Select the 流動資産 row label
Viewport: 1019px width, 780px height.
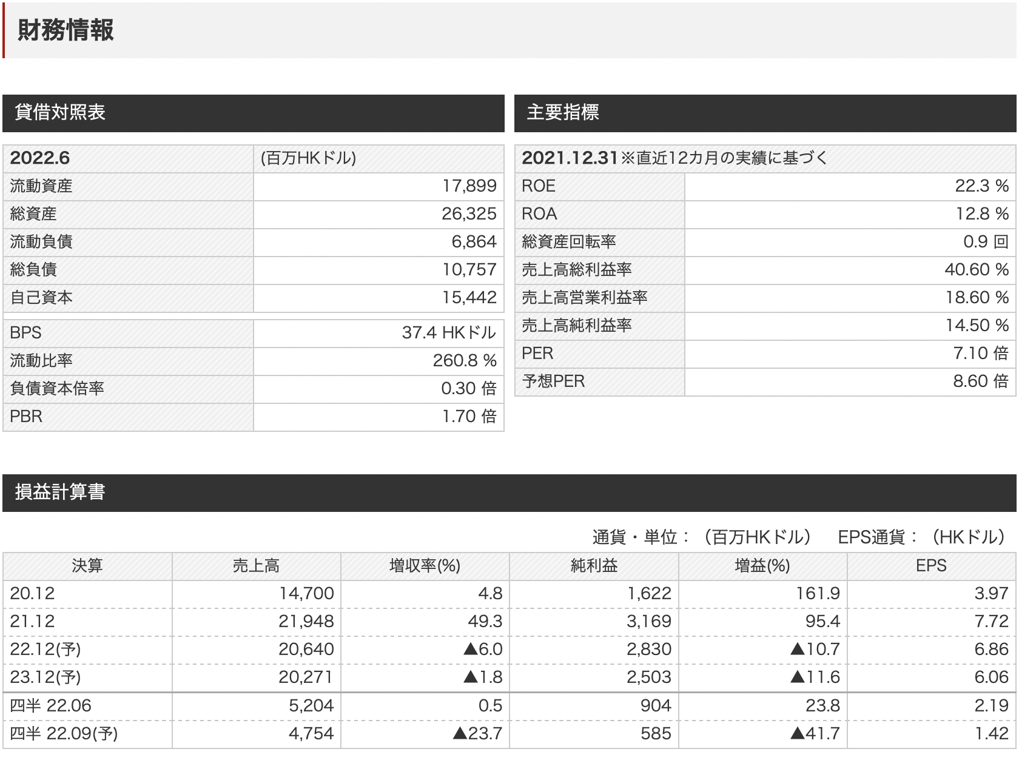tap(41, 186)
